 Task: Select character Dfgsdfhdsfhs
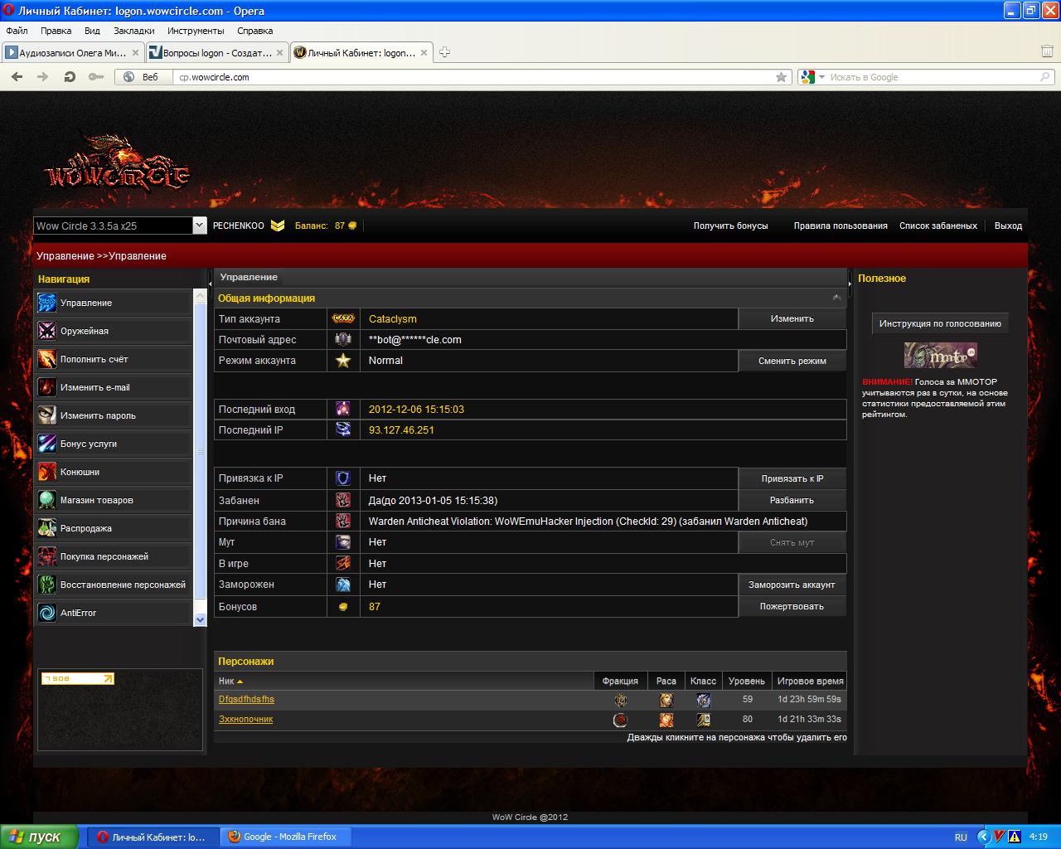tap(246, 699)
